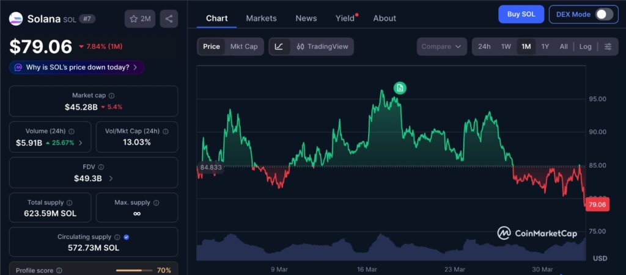Click the 623.59M SOL total supply

(x=50, y=213)
